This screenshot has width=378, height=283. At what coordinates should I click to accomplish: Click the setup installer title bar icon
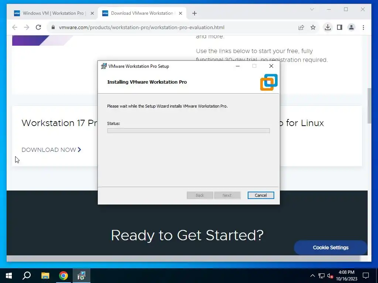tap(104, 66)
